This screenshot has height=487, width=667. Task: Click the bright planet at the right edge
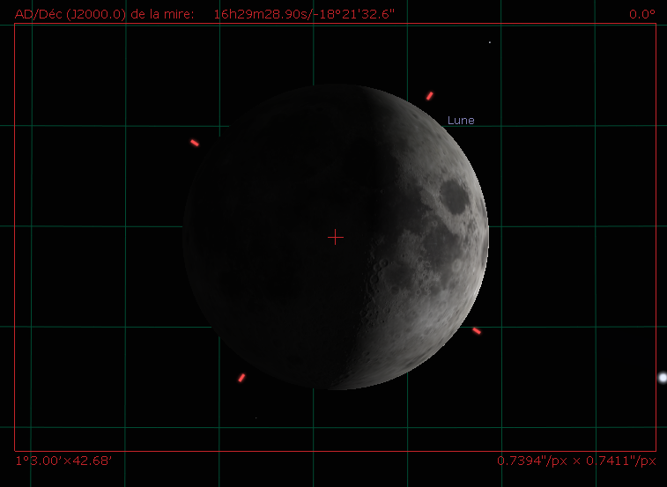[663, 377]
